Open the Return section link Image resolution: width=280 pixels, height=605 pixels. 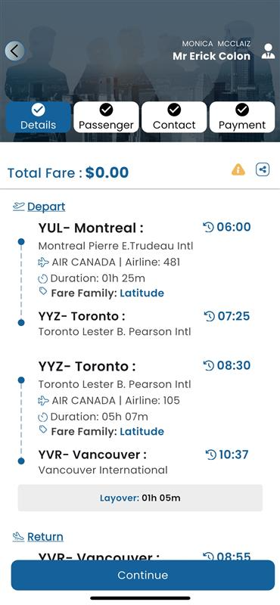[45, 537]
